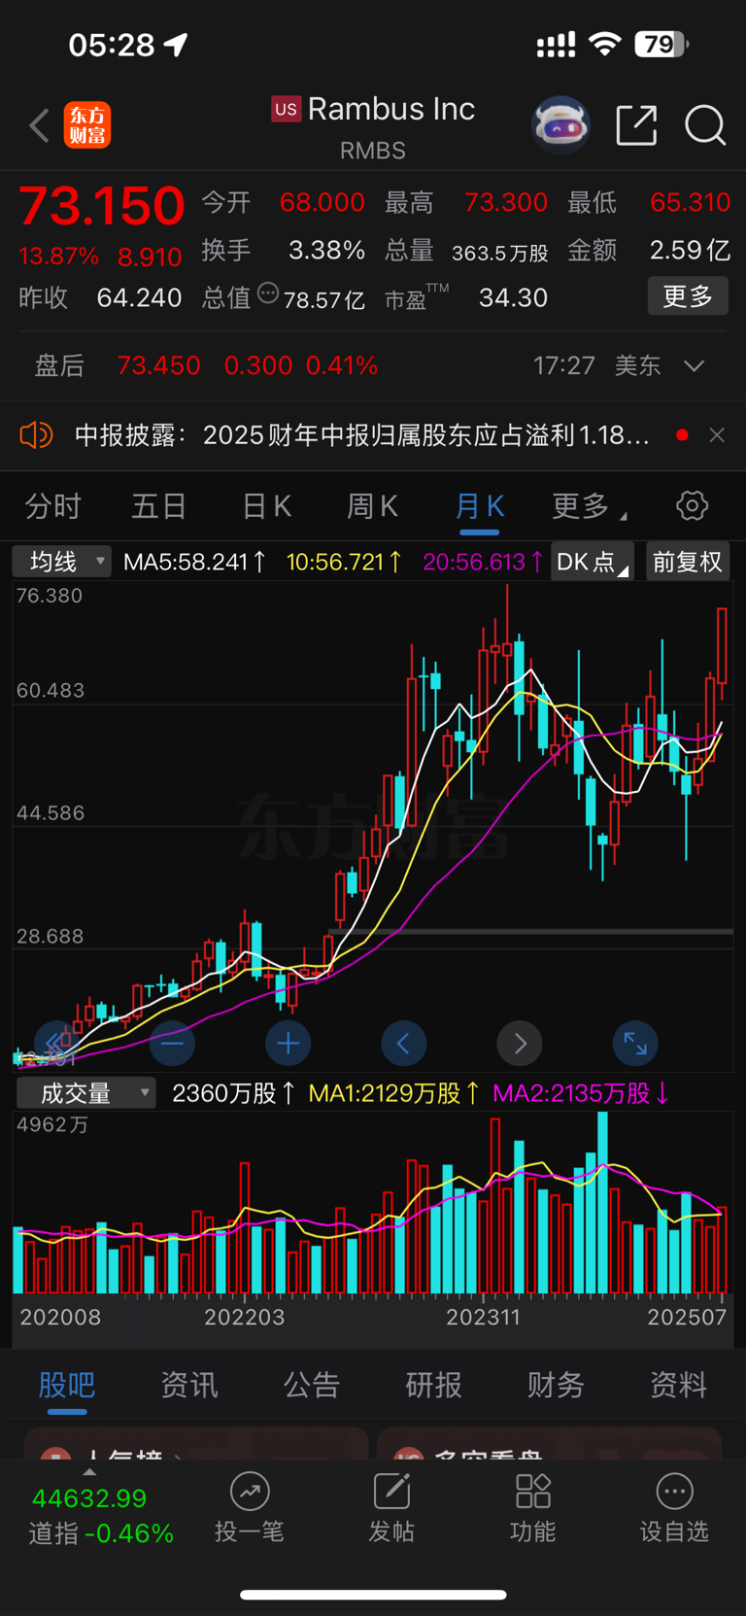Dismiss the 中报披露 notice banner
This screenshot has height=1616, width=746.
pyautogui.click(x=717, y=434)
